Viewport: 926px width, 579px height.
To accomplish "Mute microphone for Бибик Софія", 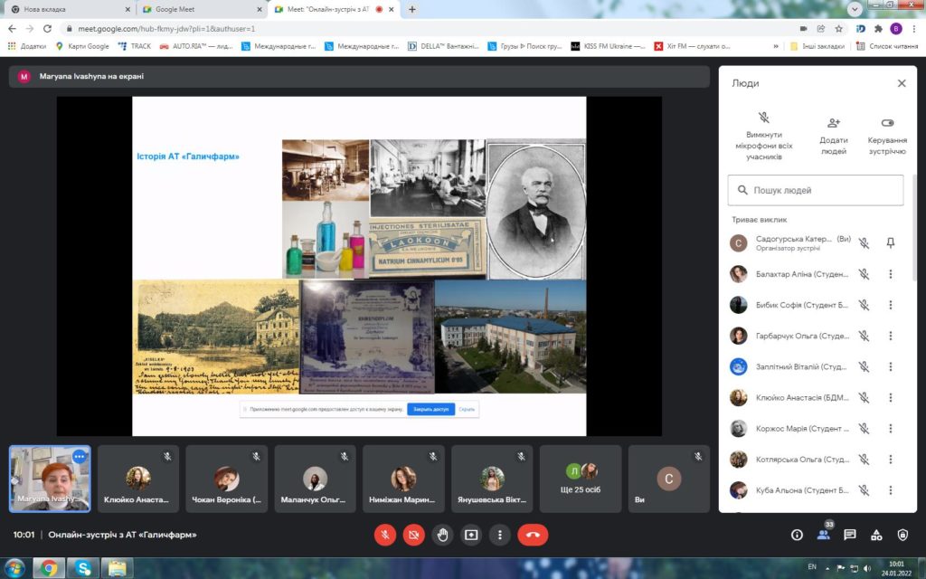I will (x=864, y=305).
